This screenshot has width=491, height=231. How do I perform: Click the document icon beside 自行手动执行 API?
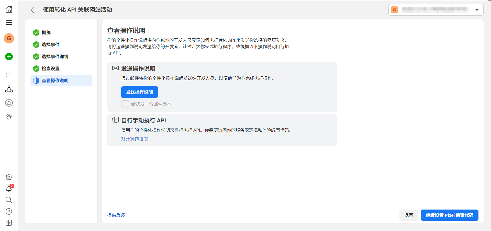click(x=115, y=120)
